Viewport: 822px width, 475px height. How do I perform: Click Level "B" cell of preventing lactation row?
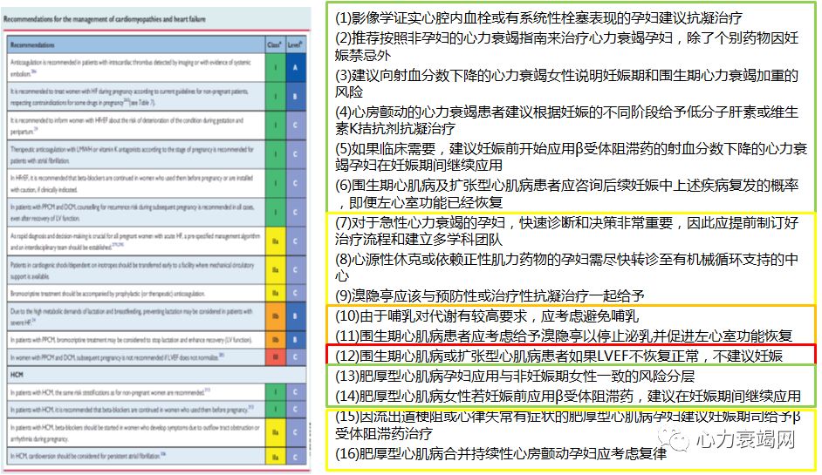coord(296,316)
